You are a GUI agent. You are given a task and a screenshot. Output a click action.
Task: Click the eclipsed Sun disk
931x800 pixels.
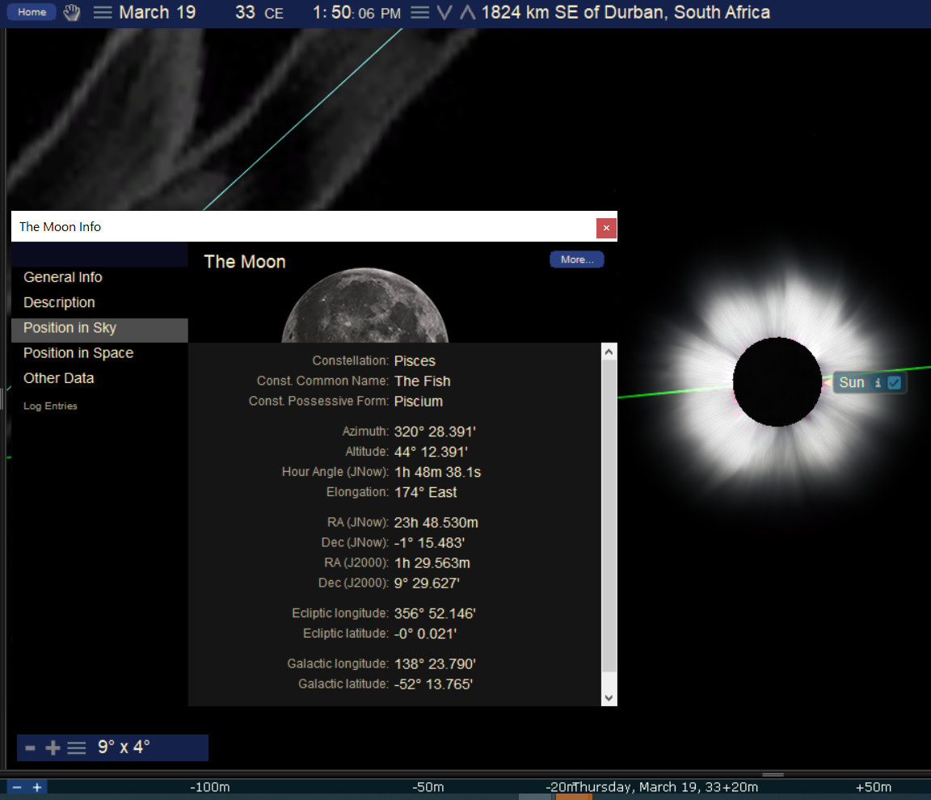(777, 381)
